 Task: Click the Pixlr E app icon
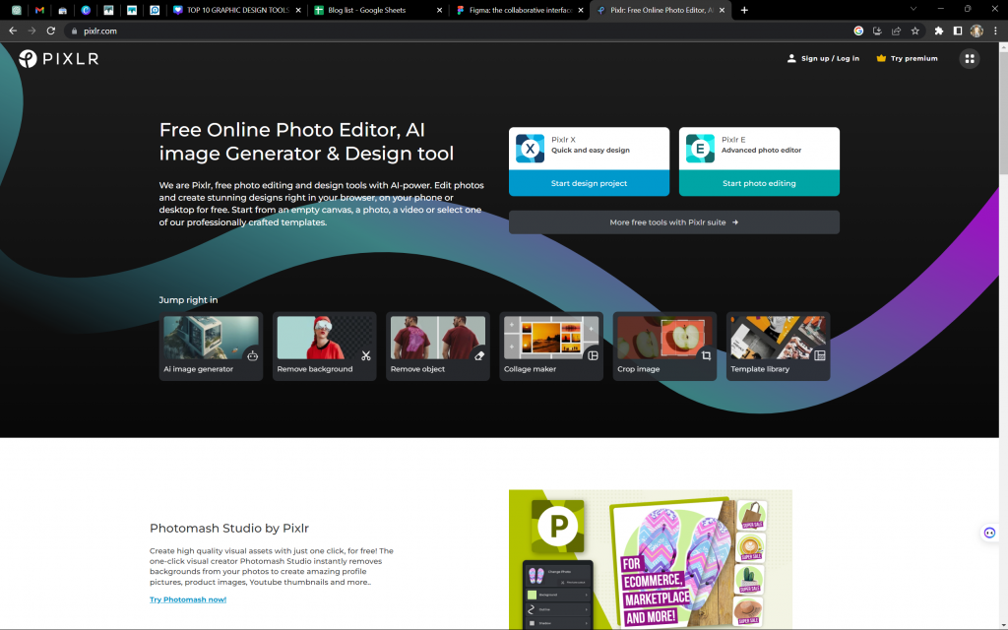pos(700,149)
